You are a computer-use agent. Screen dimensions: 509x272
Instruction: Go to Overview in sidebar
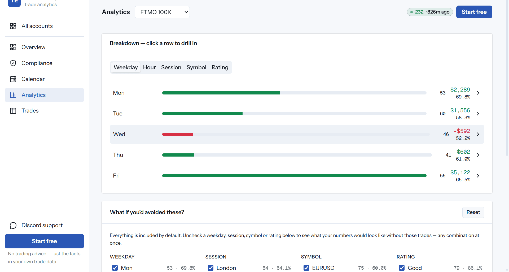tap(44, 47)
